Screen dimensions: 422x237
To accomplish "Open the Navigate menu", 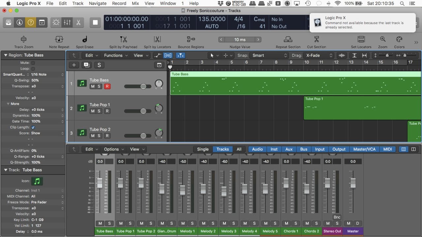I will point(98,3).
